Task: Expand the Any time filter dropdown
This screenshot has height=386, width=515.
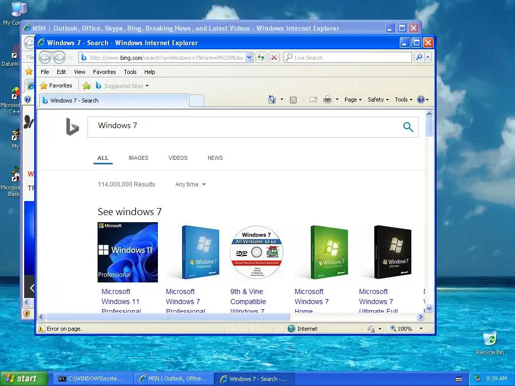Action: (191, 184)
